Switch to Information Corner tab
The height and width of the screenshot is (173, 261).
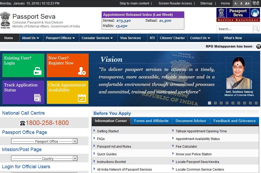(111, 121)
